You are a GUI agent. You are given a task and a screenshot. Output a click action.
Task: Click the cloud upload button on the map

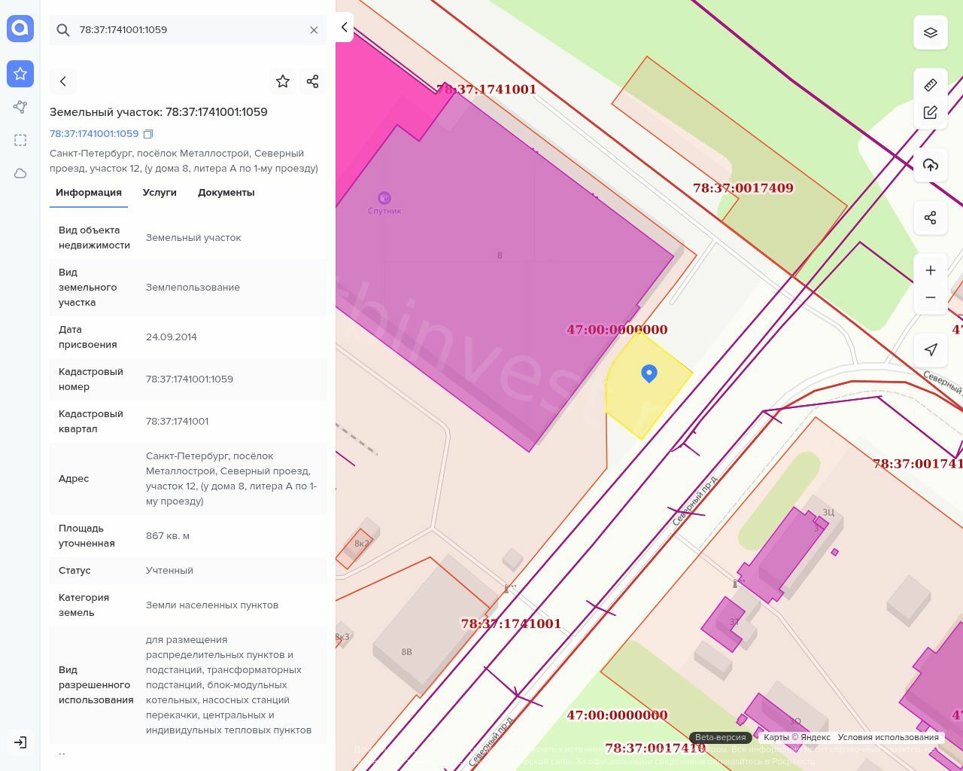tap(931, 165)
